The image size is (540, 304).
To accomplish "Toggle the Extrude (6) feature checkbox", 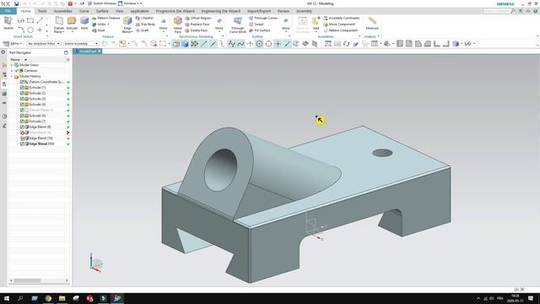I will click(22, 116).
